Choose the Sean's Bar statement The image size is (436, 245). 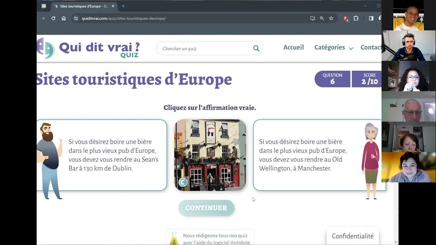[102, 155]
